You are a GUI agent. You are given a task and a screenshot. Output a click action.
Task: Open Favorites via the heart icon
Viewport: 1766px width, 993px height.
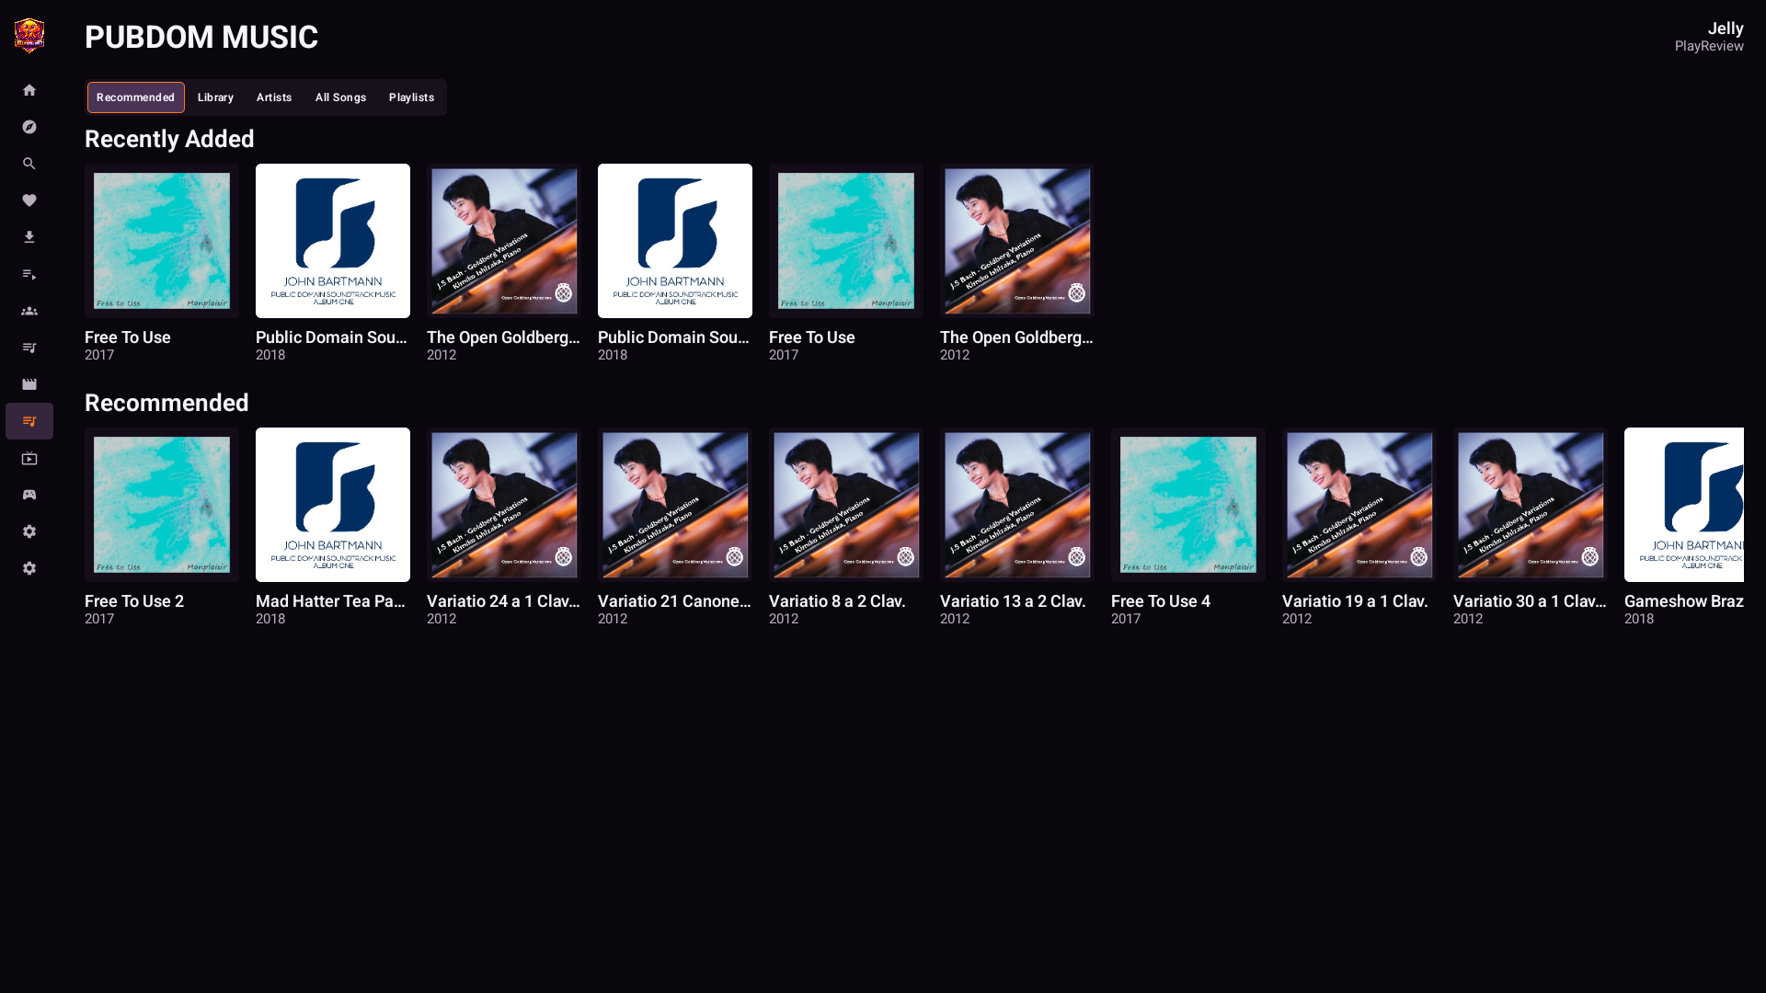29,200
